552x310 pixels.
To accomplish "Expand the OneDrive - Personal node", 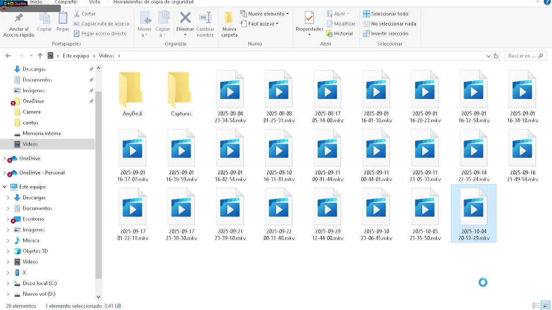I will click(x=5, y=173).
